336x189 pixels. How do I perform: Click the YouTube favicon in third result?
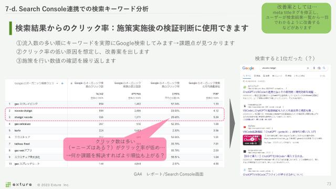(245, 127)
